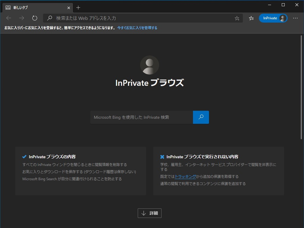This screenshot has height=228, width=304.
Task: Select the Bing InPrivate search magnifier icon
Action: tap(201, 117)
